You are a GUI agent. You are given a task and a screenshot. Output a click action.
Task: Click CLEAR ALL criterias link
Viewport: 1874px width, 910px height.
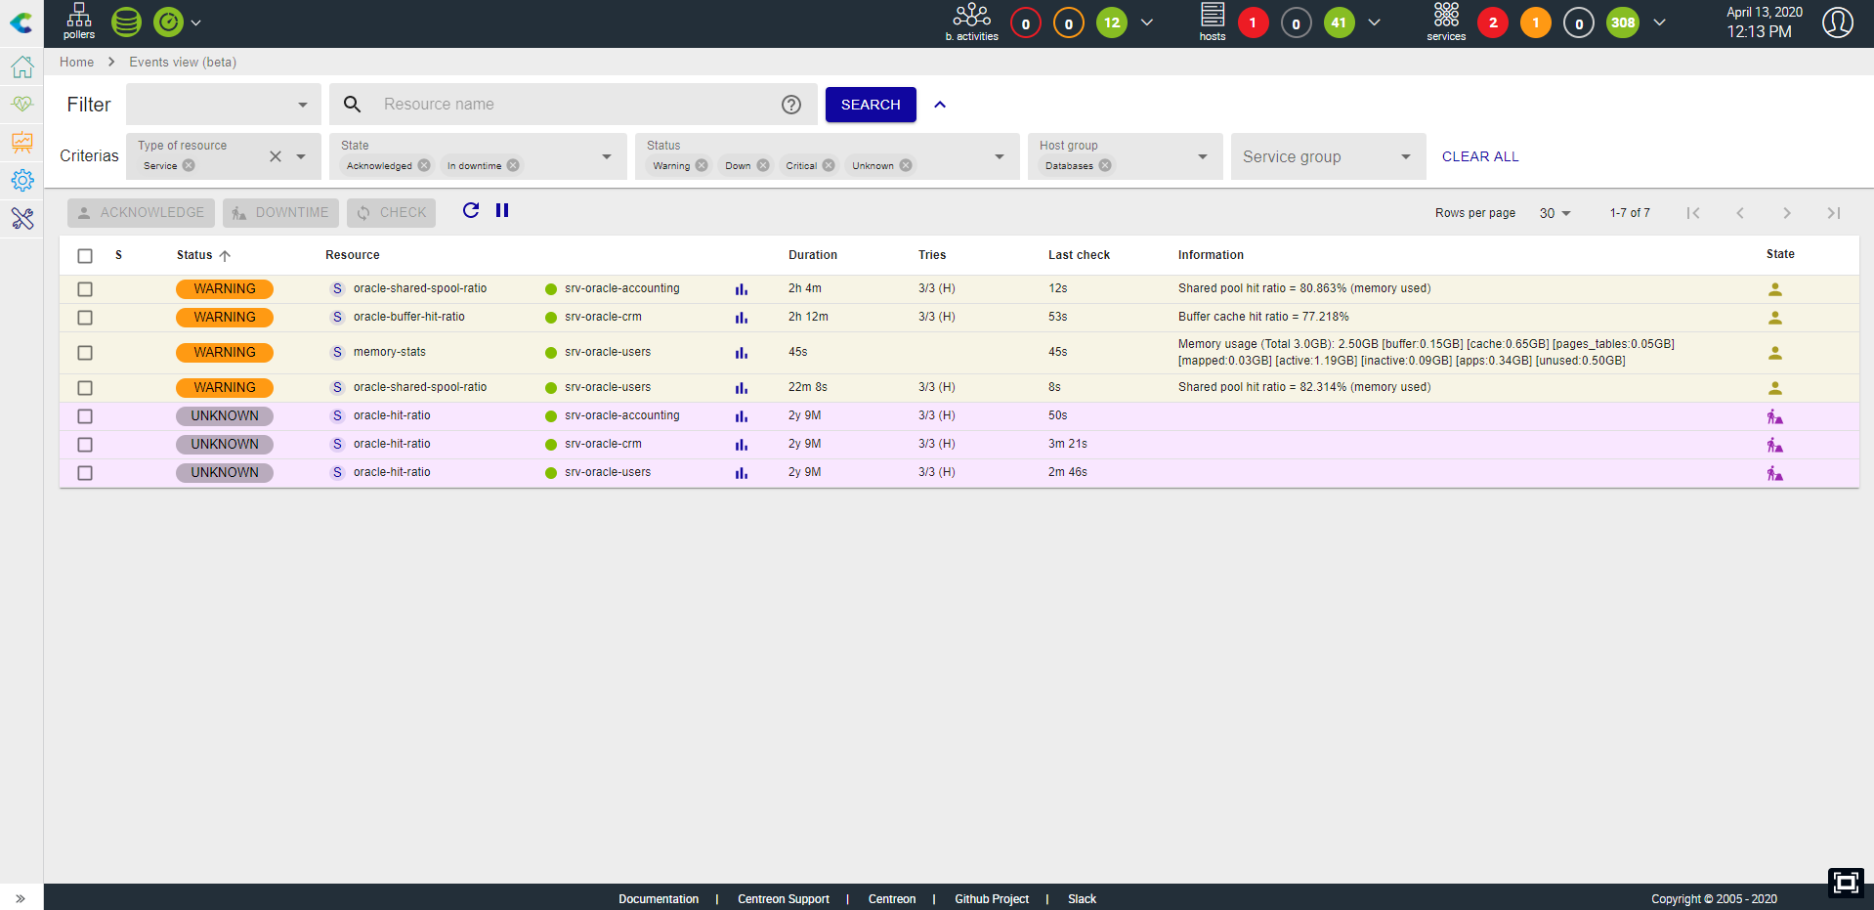[x=1480, y=156]
